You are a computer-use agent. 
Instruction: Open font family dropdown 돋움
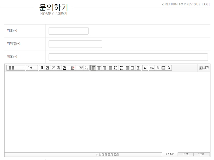(x=16, y=68)
